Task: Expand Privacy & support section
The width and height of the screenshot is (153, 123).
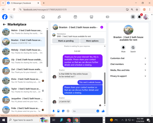Action: click(x=128, y=76)
